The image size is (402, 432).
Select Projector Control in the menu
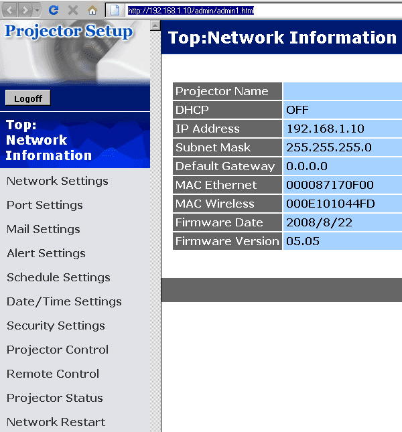(x=58, y=350)
